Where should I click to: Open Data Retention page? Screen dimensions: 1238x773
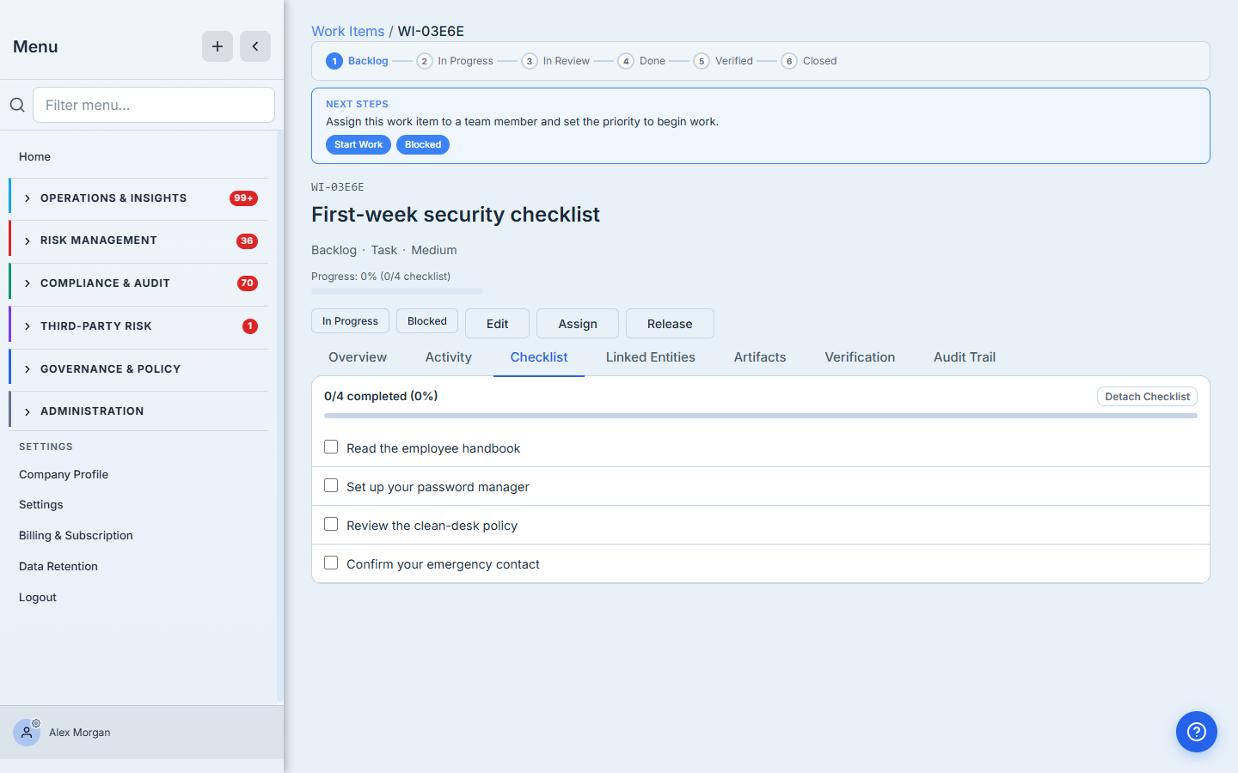58,566
